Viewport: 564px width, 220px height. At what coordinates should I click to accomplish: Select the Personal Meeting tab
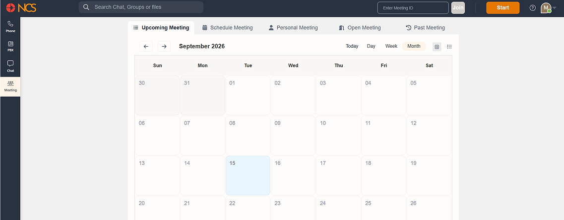[x=293, y=28]
